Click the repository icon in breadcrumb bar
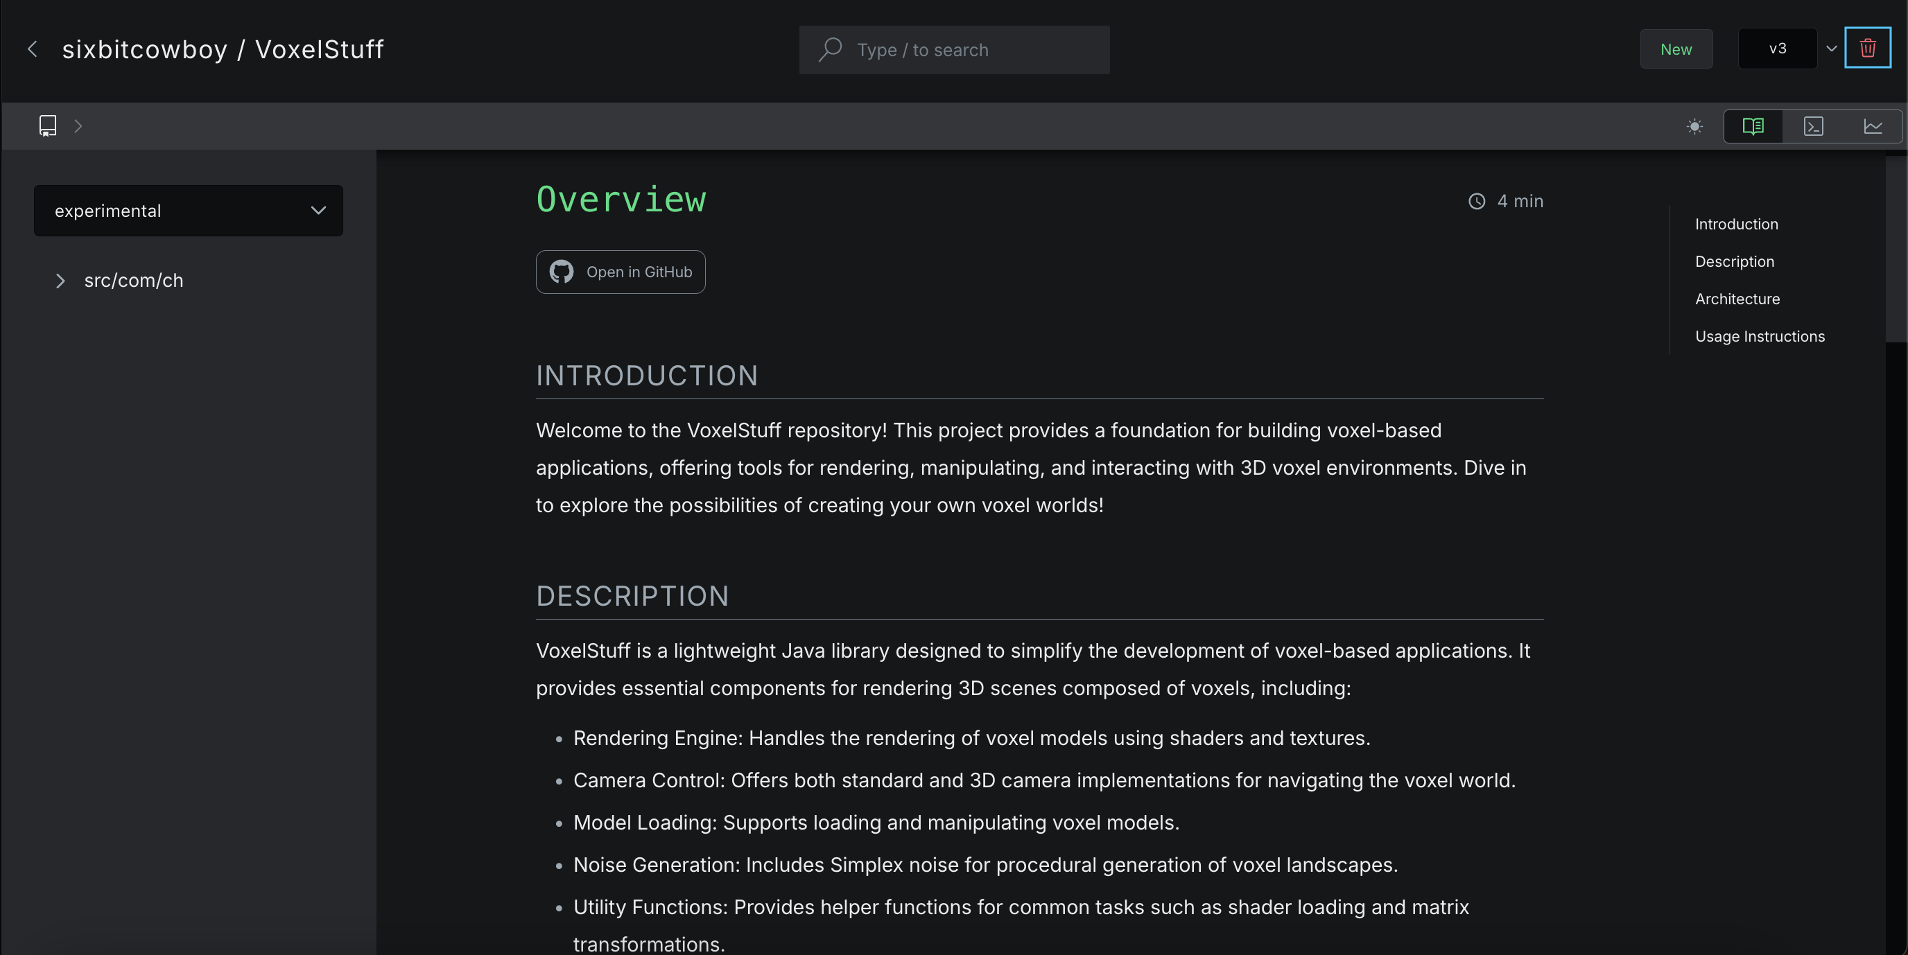Viewport: 1908px width, 955px height. coord(48,126)
